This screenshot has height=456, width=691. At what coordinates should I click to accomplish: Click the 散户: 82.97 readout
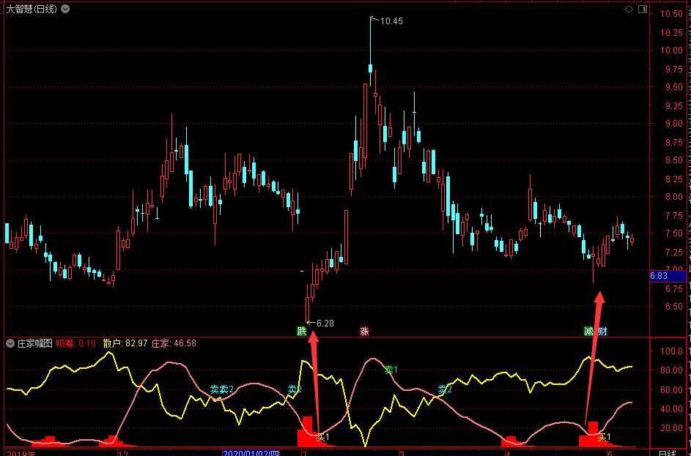[x=125, y=343]
